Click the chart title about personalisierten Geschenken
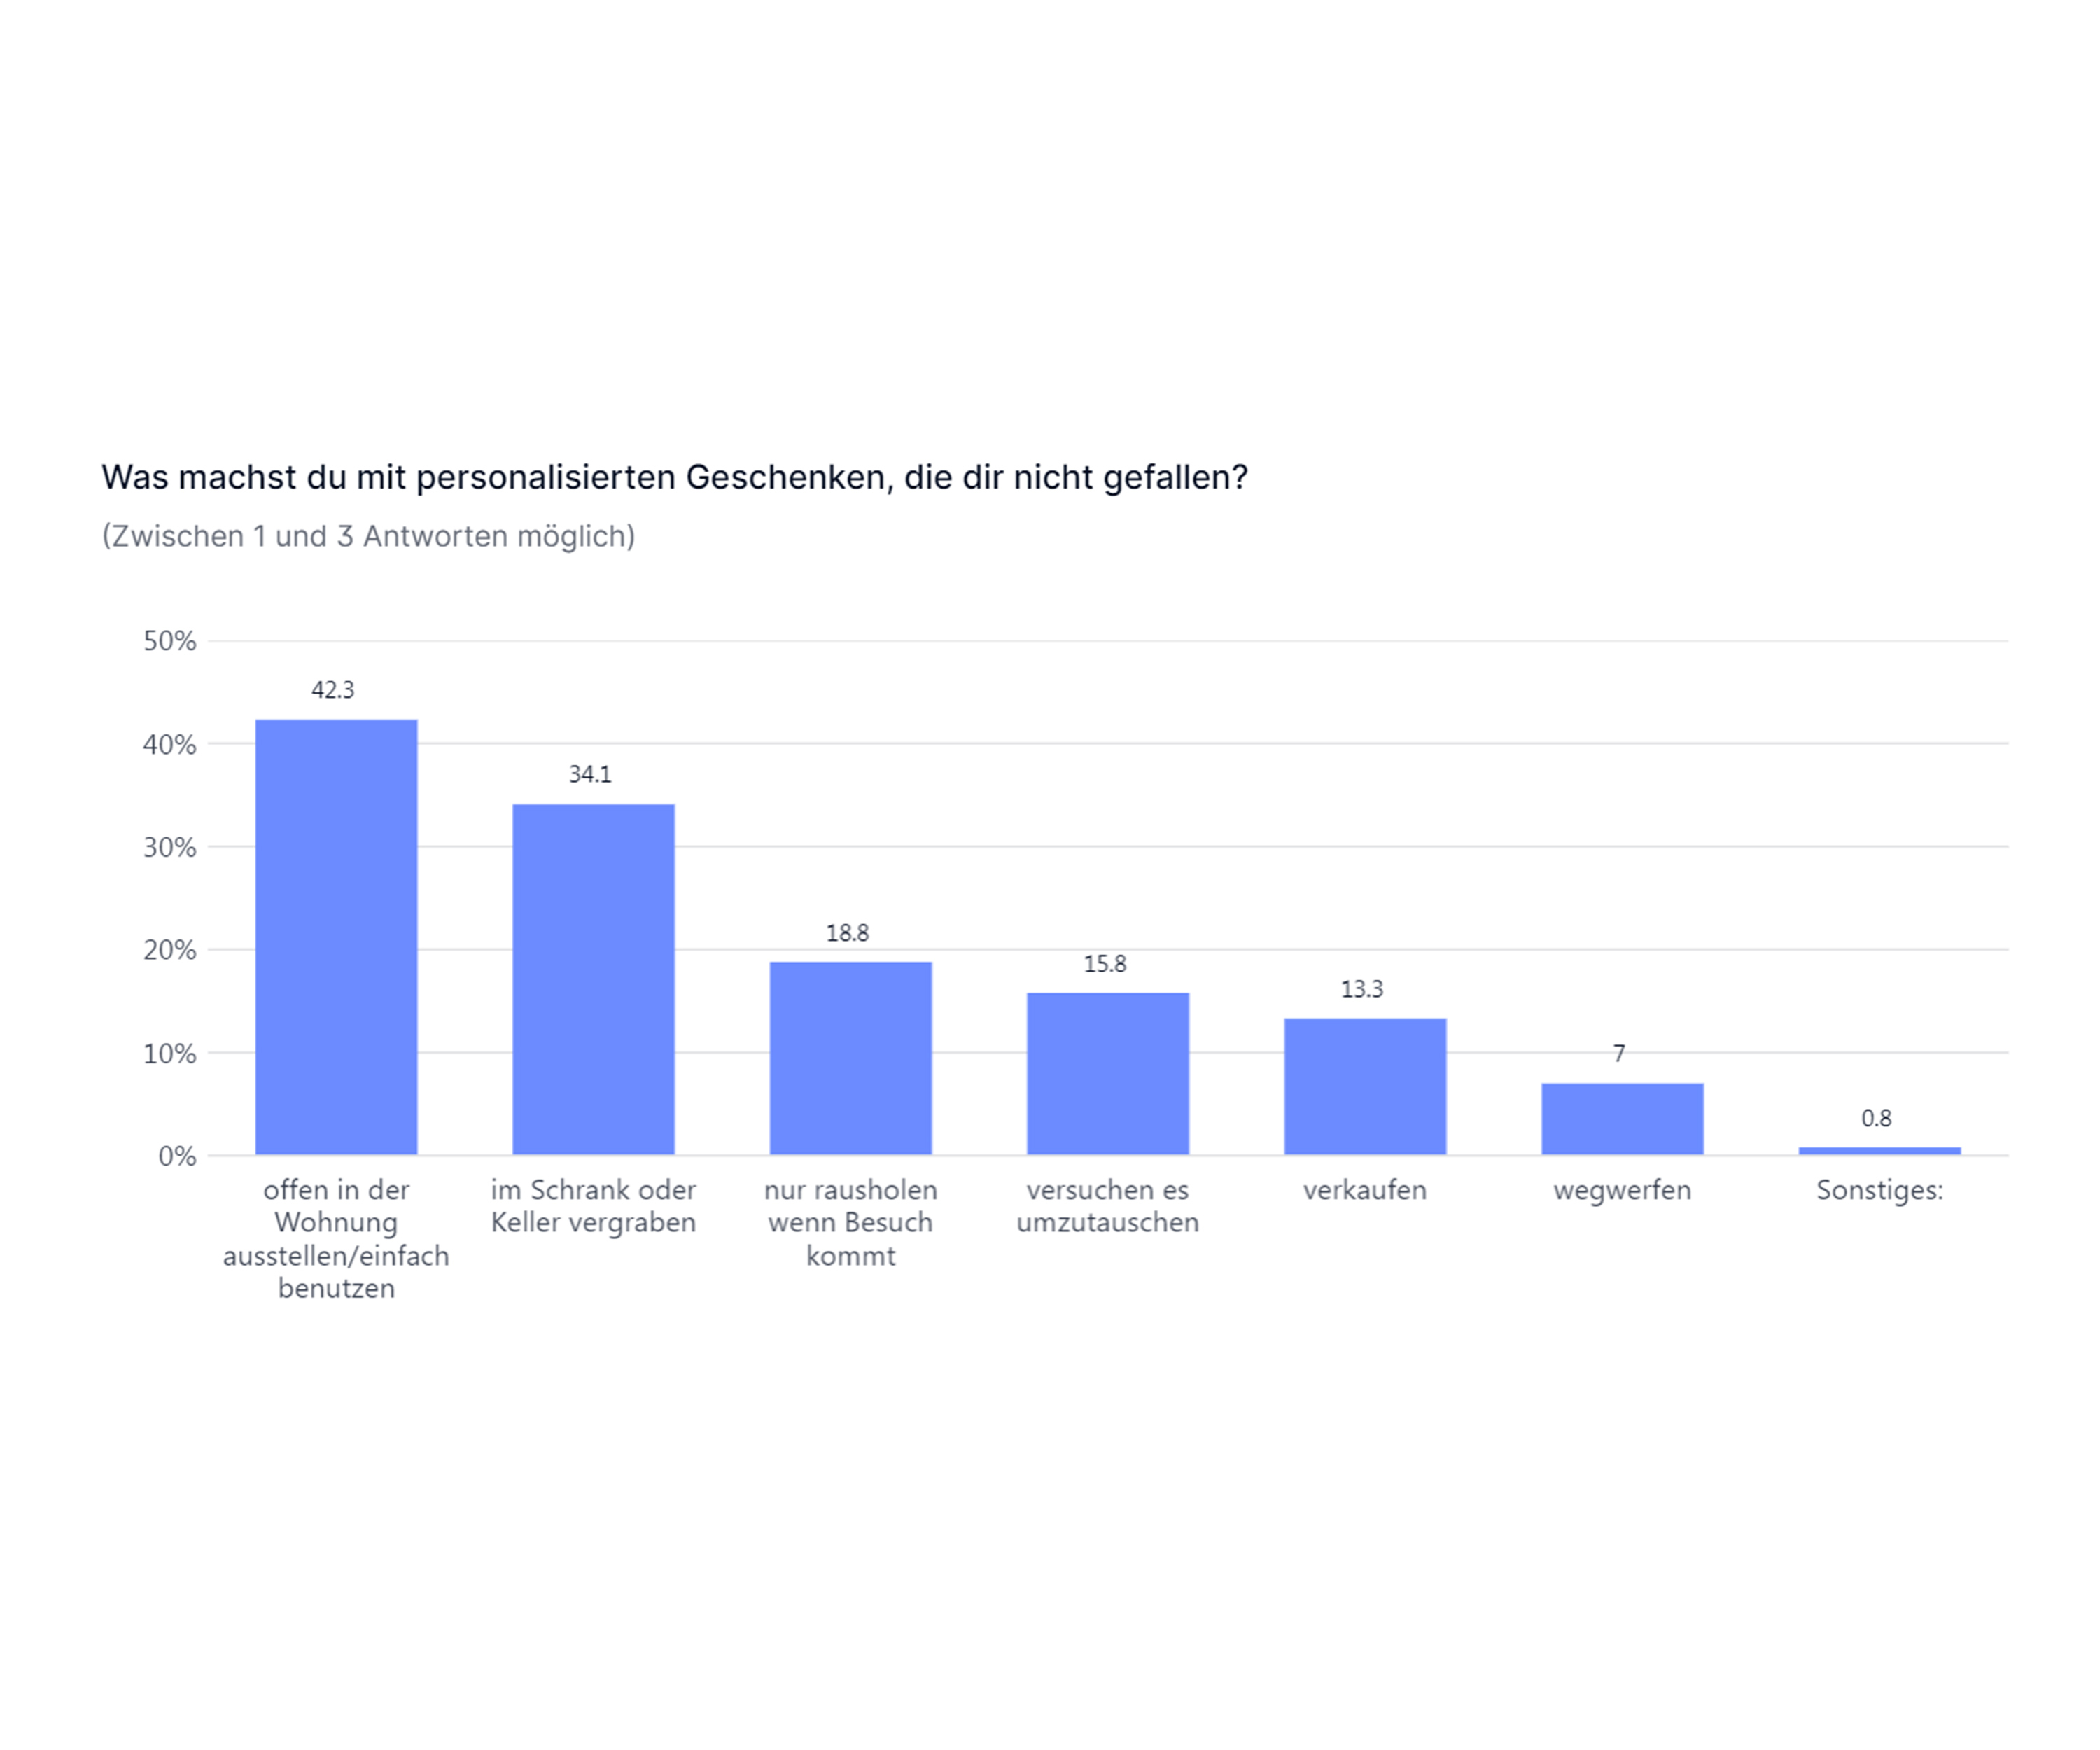Screen dimensions: 2100x1750 [674, 478]
